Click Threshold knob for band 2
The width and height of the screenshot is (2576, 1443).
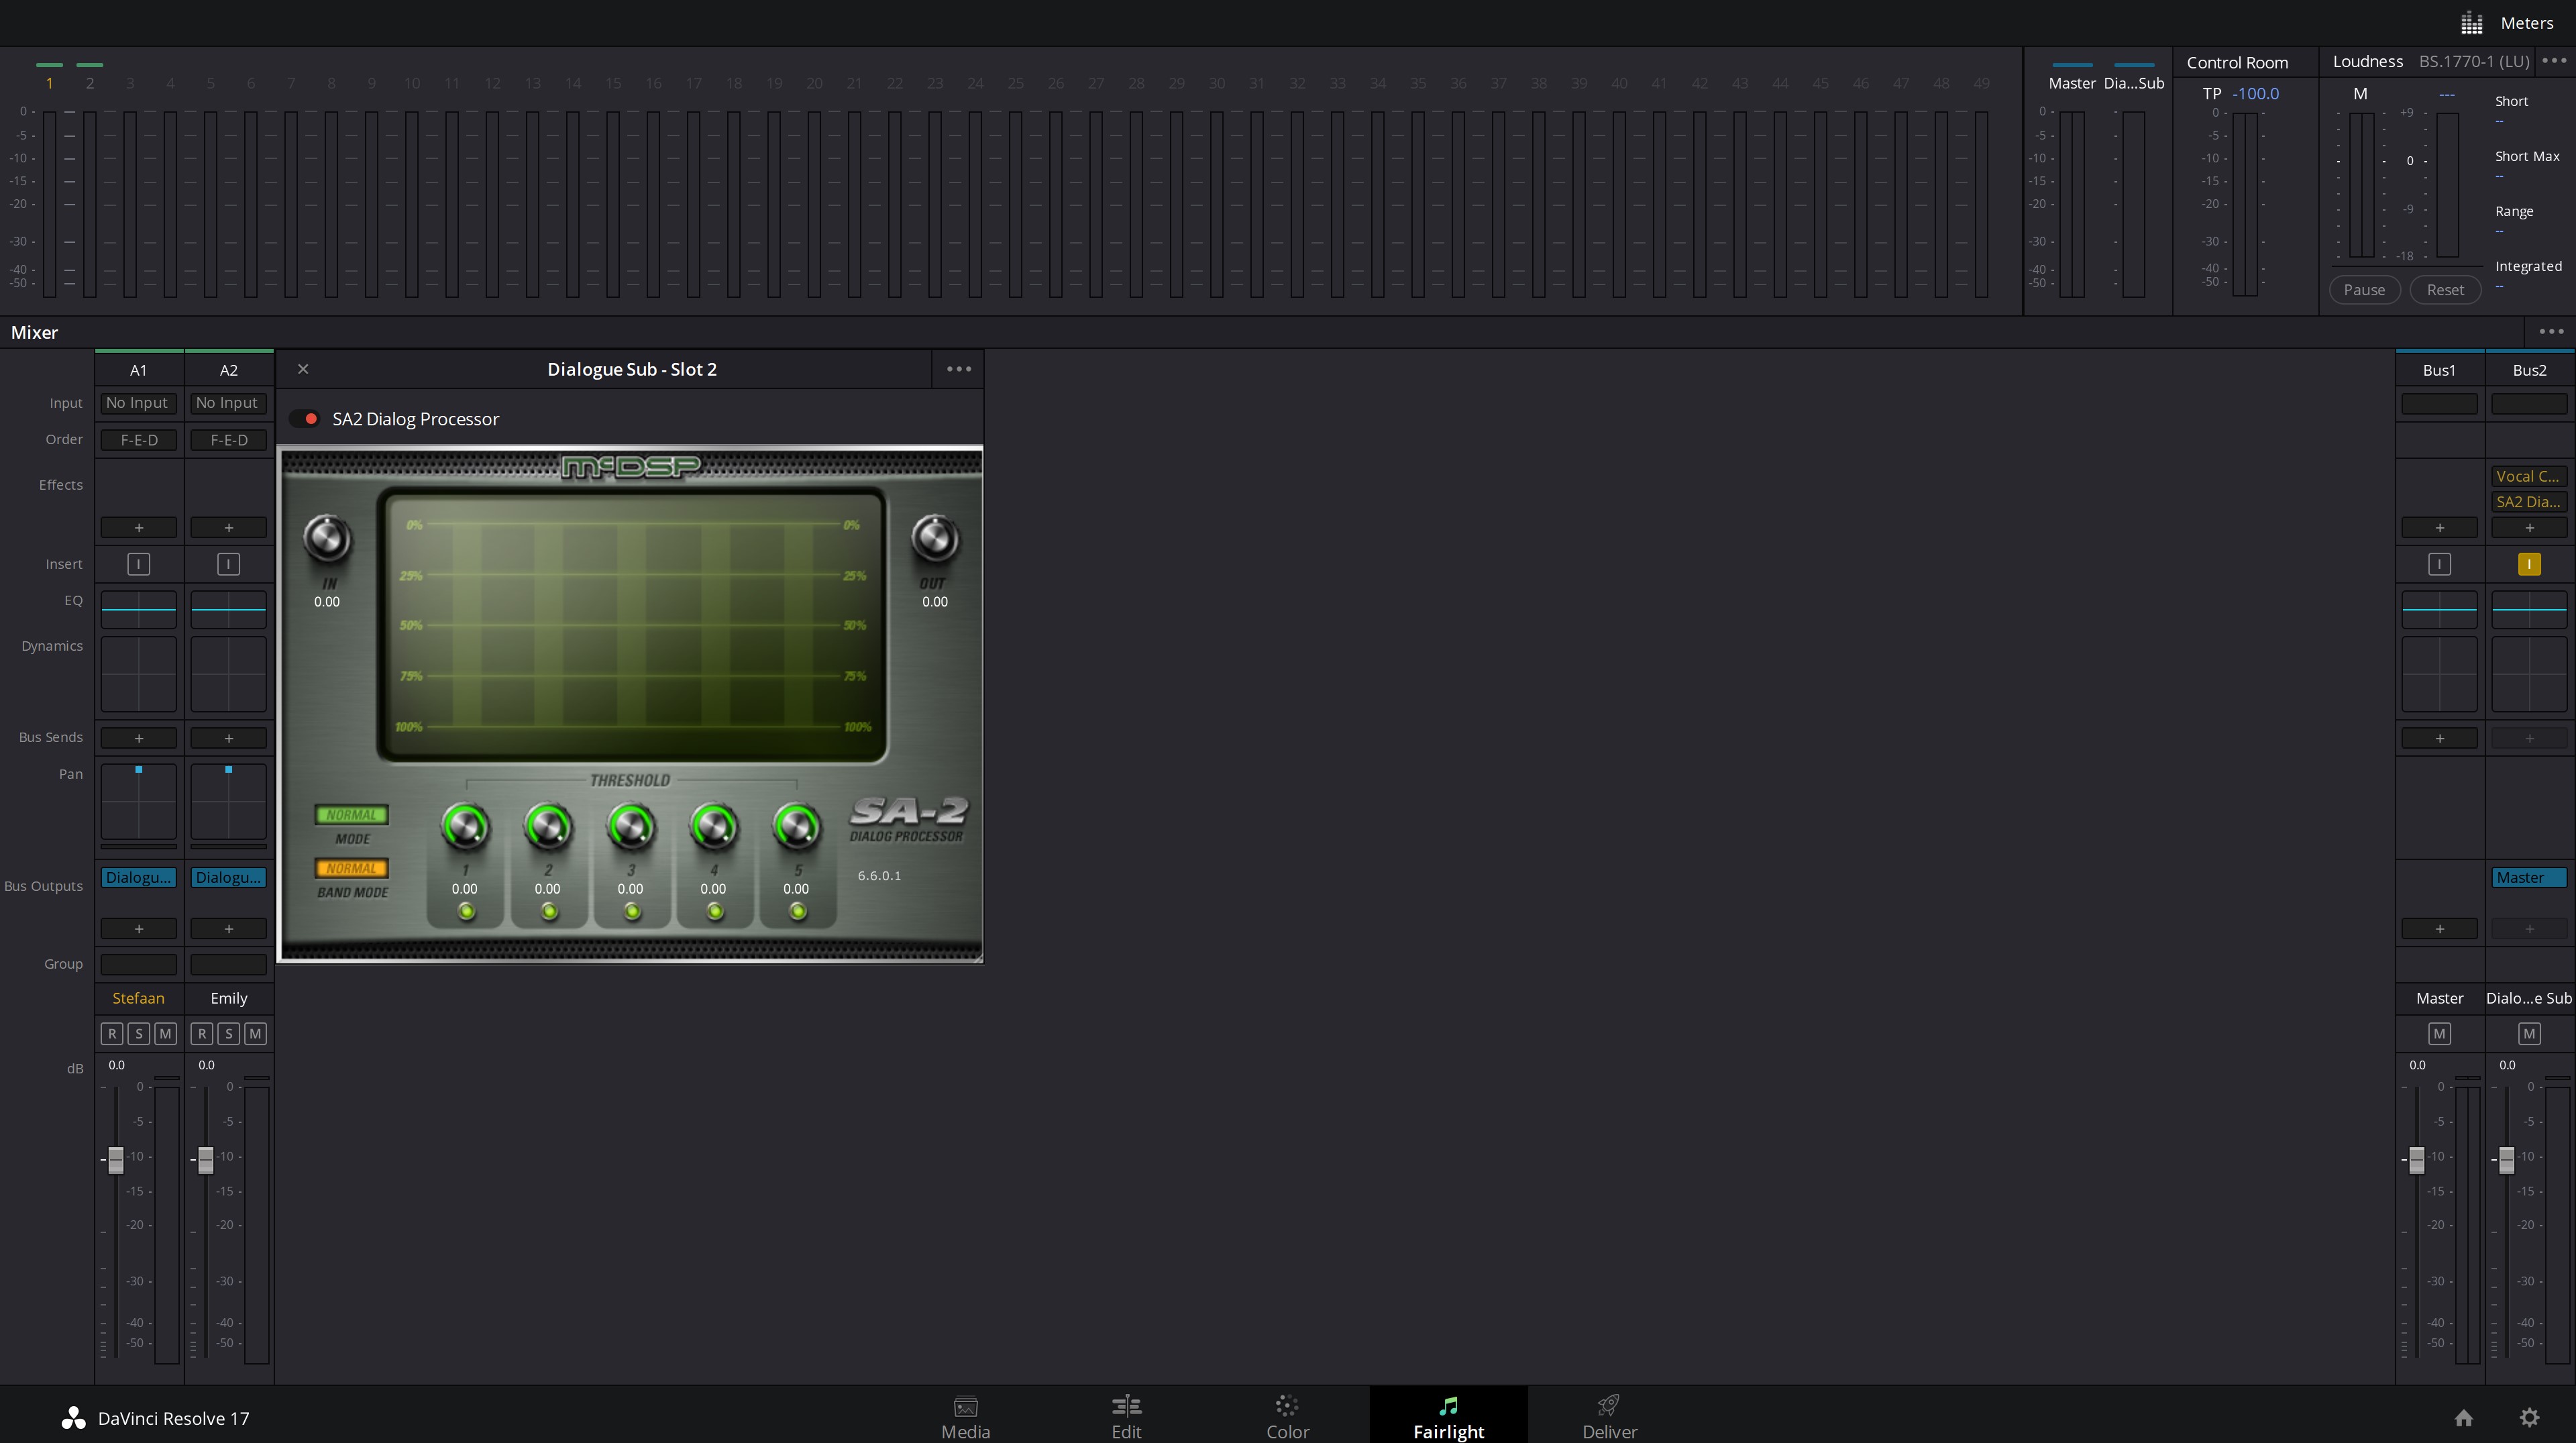548,827
